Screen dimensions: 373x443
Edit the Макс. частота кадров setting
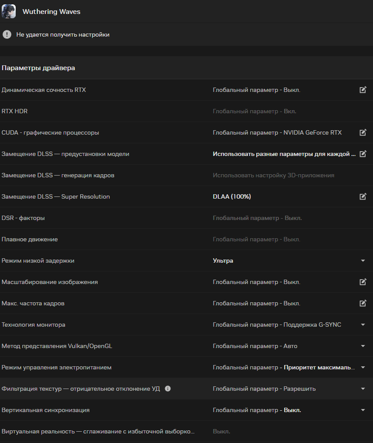point(363,304)
